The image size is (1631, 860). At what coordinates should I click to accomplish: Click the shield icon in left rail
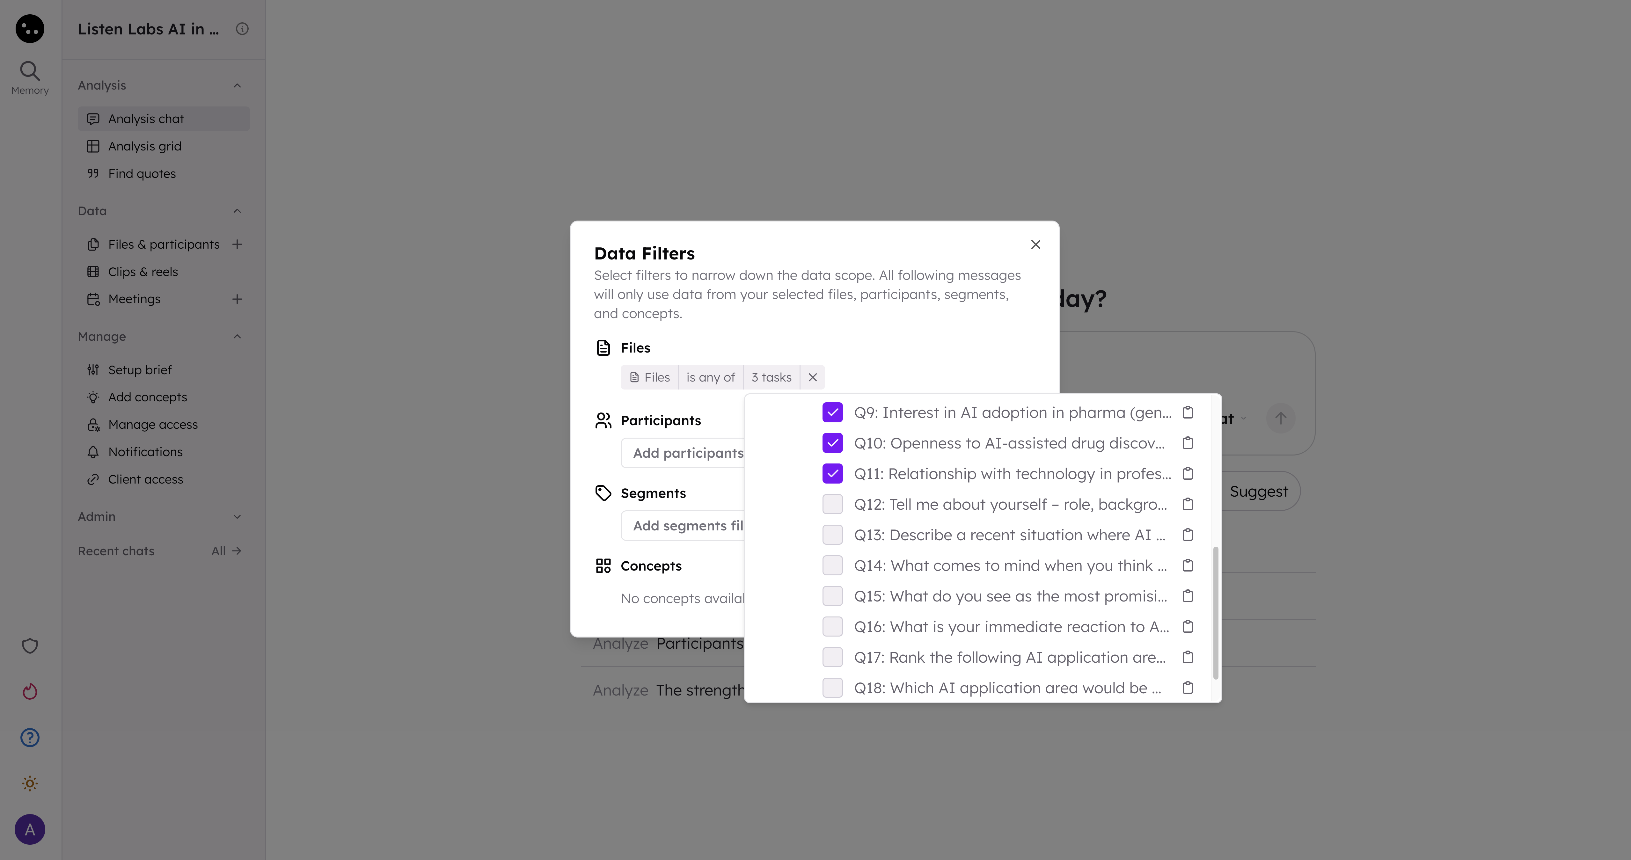[30, 646]
